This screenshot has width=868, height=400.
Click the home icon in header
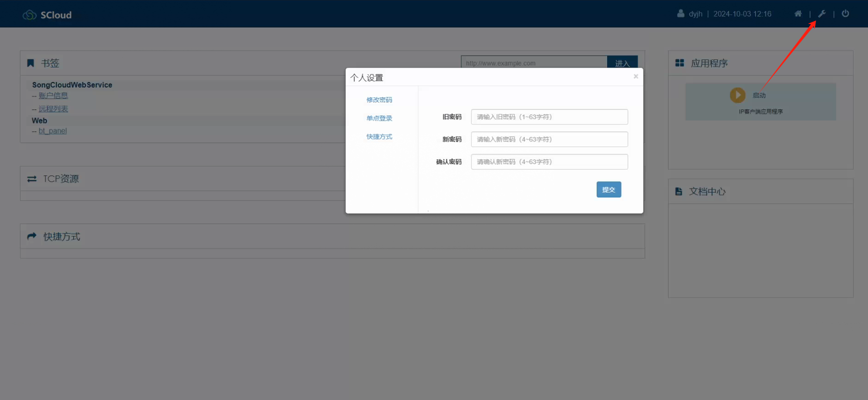pos(798,13)
